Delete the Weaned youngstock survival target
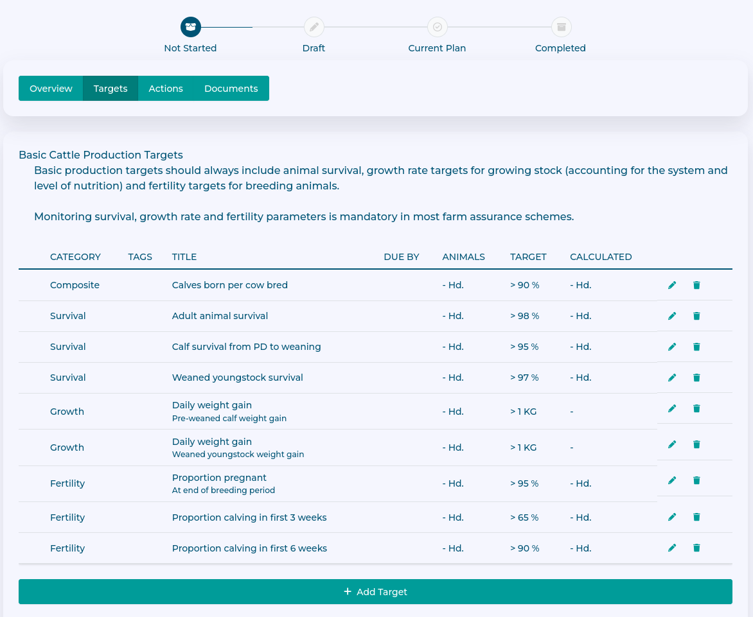The height and width of the screenshot is (617, 753). coord(696,378)
